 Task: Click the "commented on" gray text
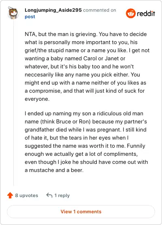tap(100, 10)
